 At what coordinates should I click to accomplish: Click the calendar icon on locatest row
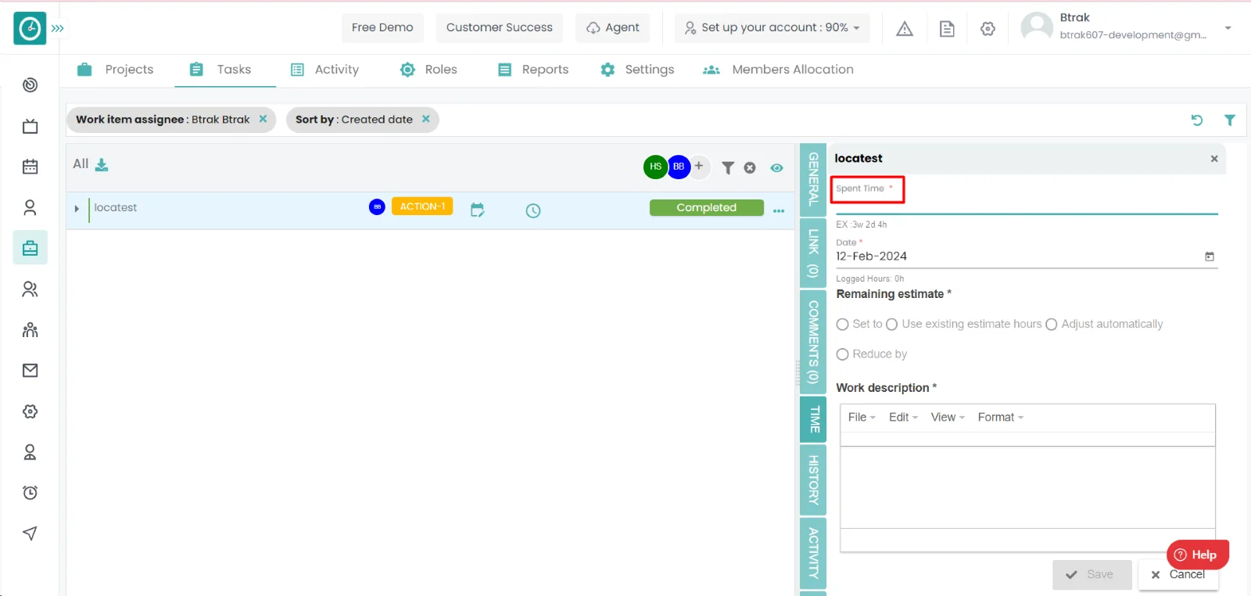[477, 210]
